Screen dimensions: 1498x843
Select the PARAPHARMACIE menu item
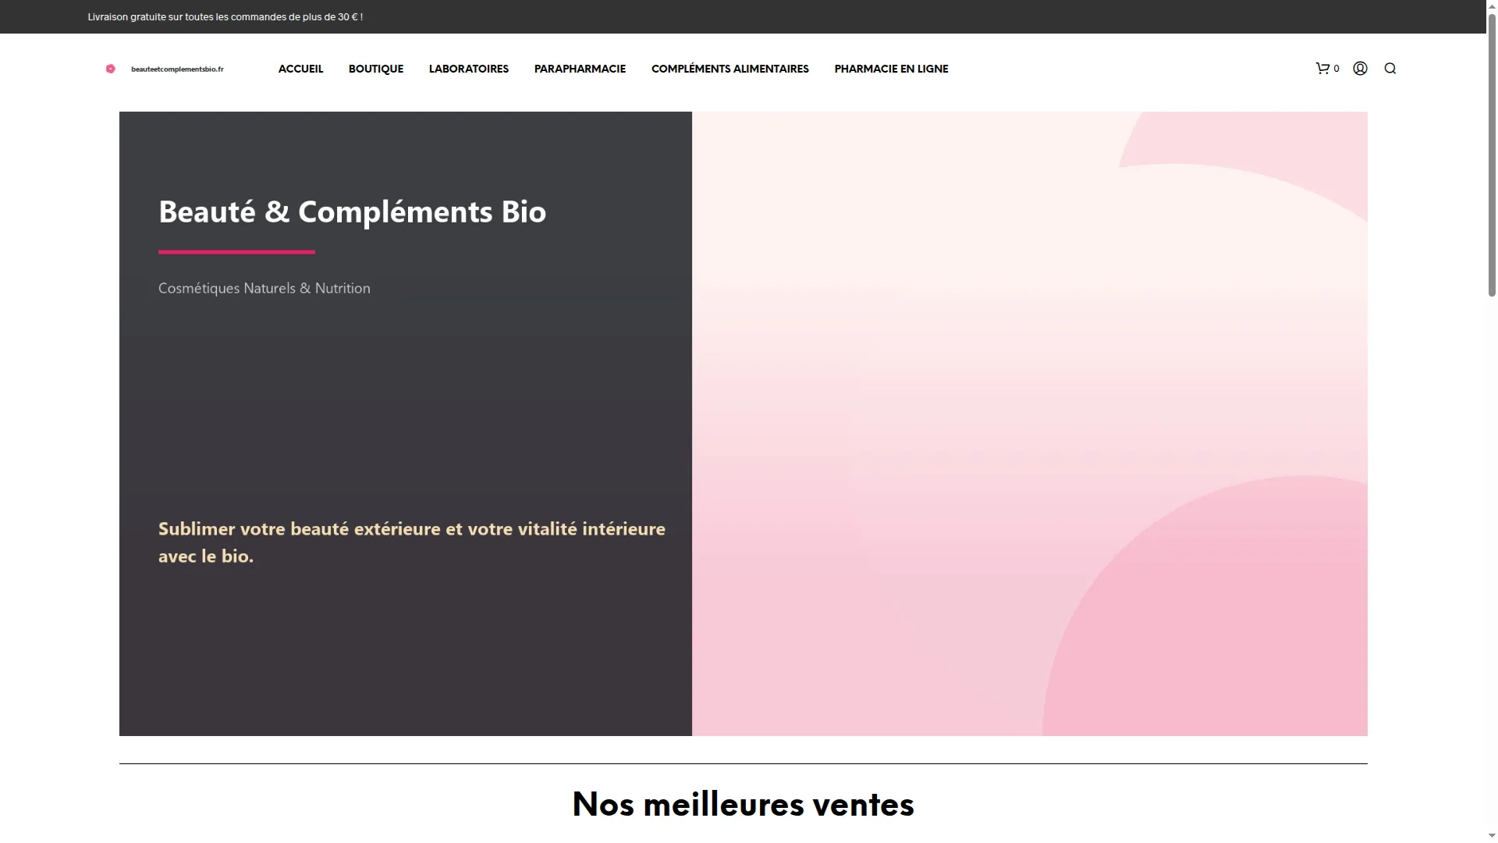pos(580,69)
